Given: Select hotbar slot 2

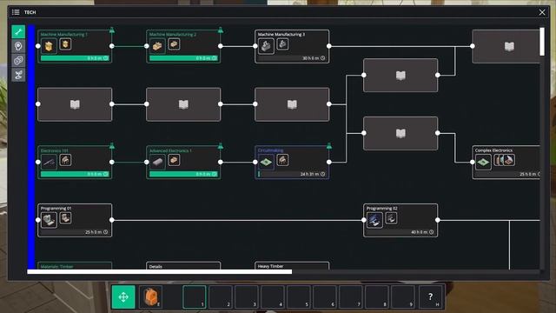Looking at the screenshot, I should pyautogui.click(x=221, y=296).
